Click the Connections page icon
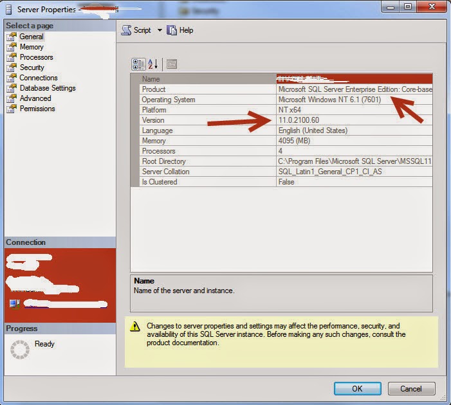 point(12,78)
